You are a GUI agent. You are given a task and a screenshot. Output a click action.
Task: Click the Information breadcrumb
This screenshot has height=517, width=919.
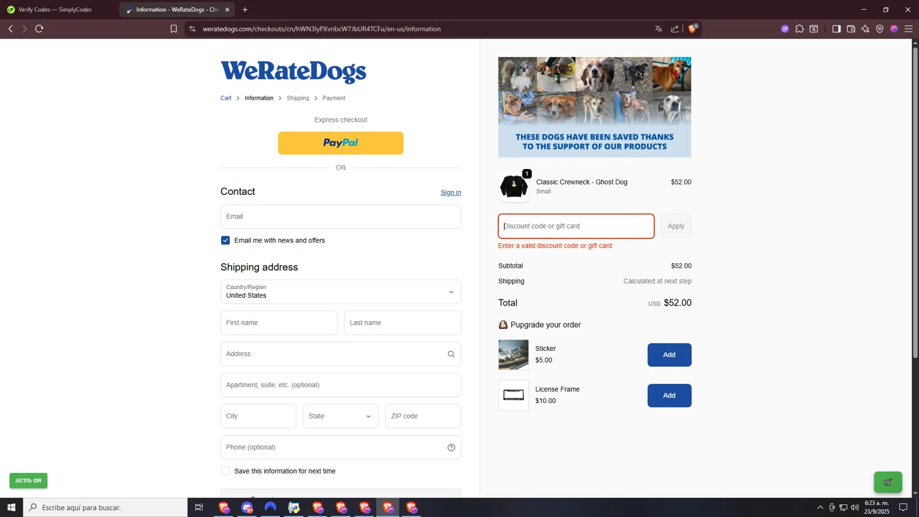coord(259,98)
